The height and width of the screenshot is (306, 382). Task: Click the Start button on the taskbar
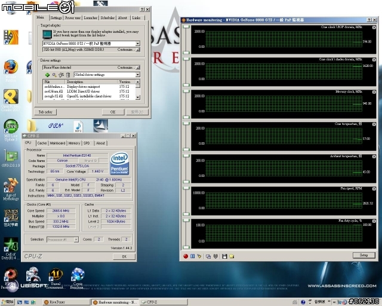pos(8,302)
